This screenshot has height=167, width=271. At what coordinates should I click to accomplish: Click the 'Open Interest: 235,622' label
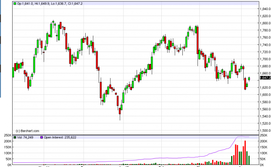coord(60,137)
